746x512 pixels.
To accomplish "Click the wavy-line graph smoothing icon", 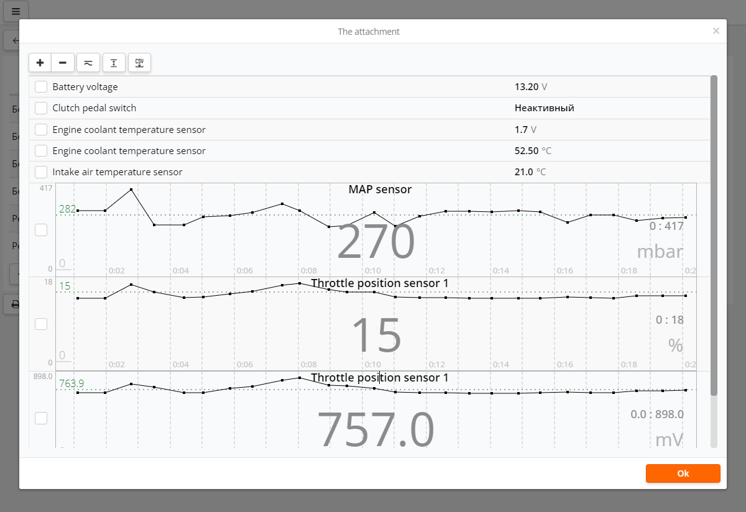I will click(88, 63).
